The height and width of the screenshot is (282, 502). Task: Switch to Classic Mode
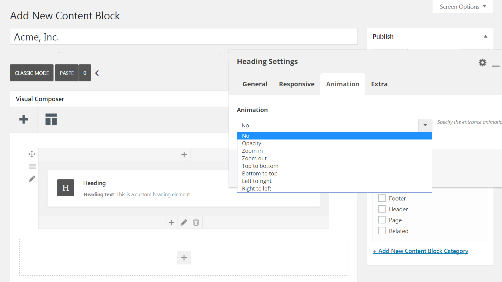point(32,73)
